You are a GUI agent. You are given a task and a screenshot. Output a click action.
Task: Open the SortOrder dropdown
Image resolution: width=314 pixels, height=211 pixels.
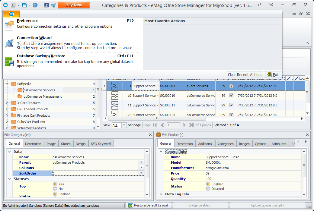click(141, 173)
